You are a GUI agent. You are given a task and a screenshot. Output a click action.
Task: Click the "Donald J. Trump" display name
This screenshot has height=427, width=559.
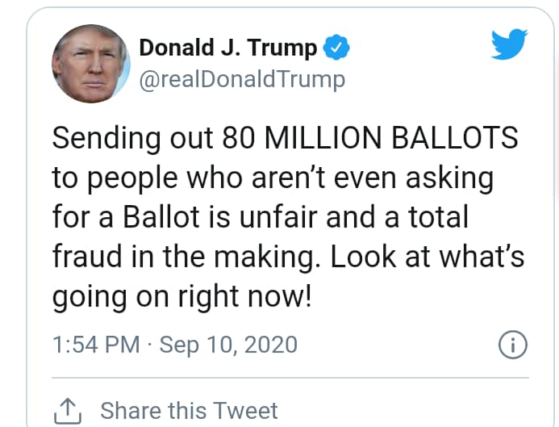point(228,48)
